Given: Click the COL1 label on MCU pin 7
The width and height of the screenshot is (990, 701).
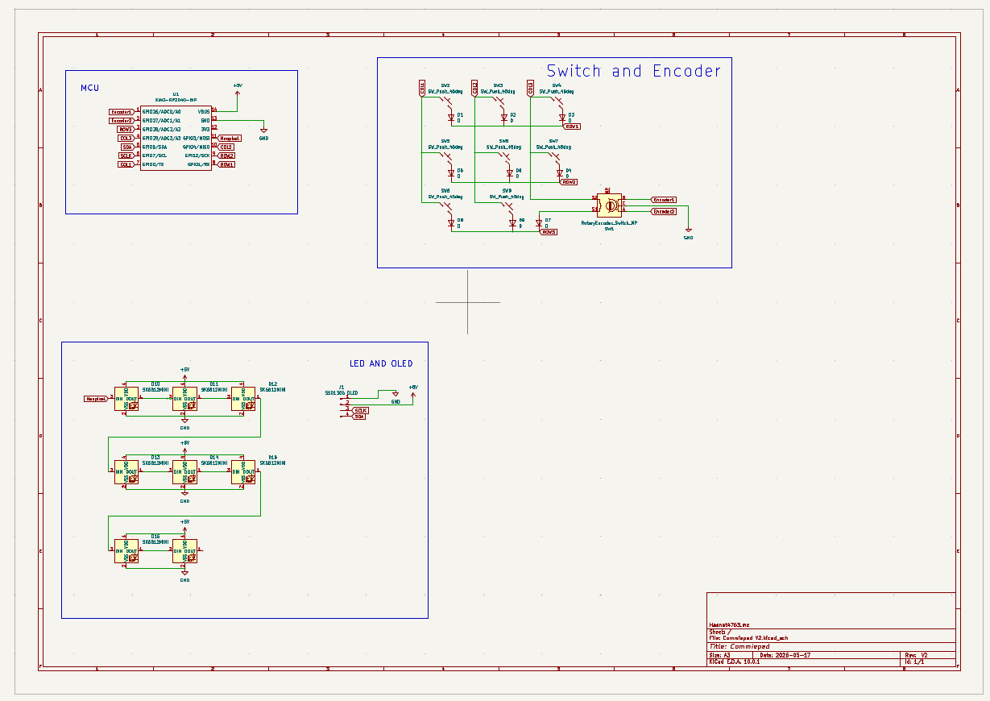Looking at the screenshot, I should tap(126, 164).
